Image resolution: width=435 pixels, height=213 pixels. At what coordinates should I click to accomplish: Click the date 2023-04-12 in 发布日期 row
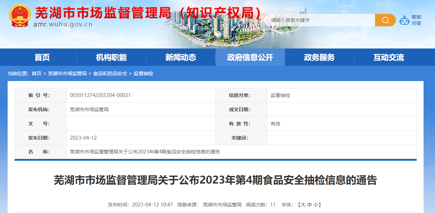[x=83, y=138]
